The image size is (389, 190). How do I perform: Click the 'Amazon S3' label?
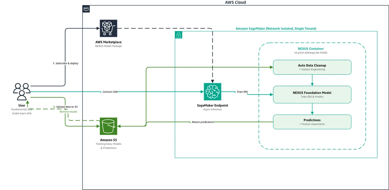109,140
